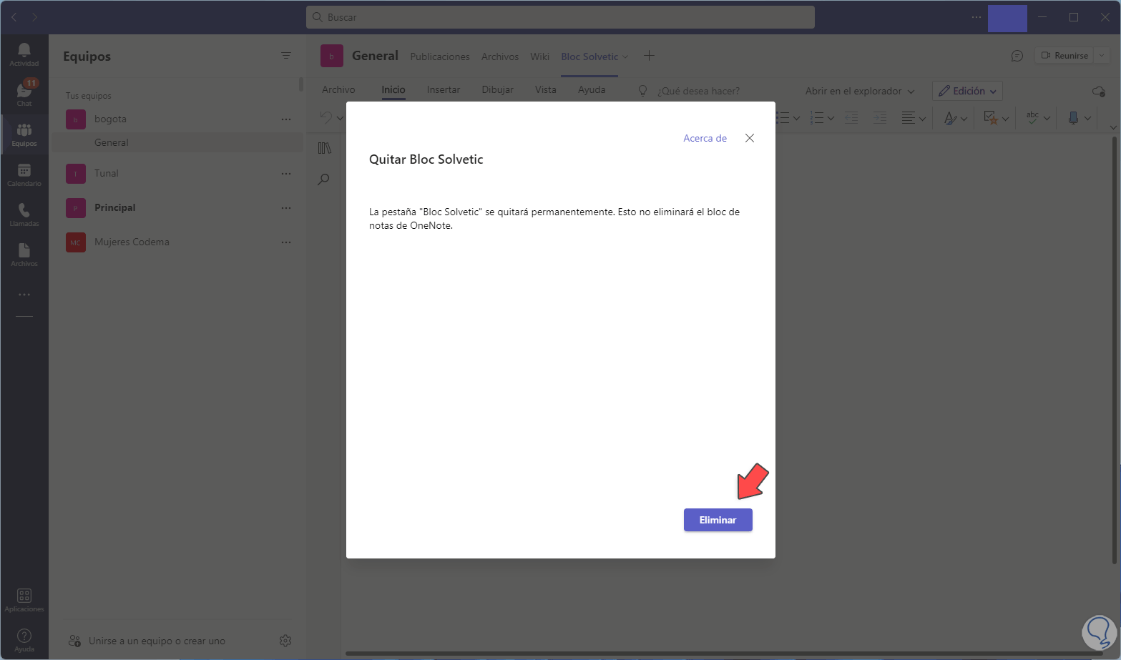Click the bogota team avatar
The width and height of the screenshot is (1121, 660).
pos(76,119)
